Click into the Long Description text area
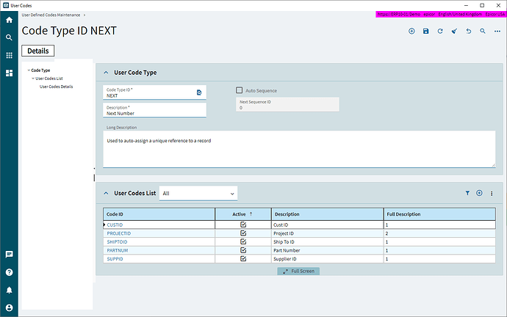 pyautogui.click(x=299, y=149)
